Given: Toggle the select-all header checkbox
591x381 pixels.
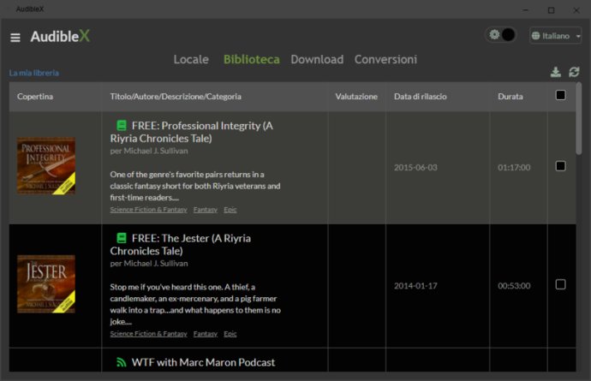Looking at the screenshot, I should pyautogui.click(x=560, y=95).
